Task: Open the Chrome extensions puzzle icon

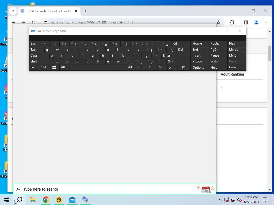Action: pyautogui.click(x=232, y=22)
